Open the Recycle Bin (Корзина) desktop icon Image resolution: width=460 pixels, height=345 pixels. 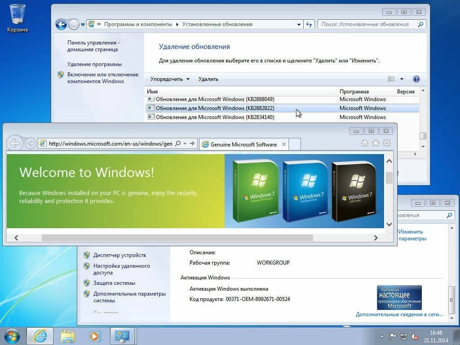click(x=18, y=18)
